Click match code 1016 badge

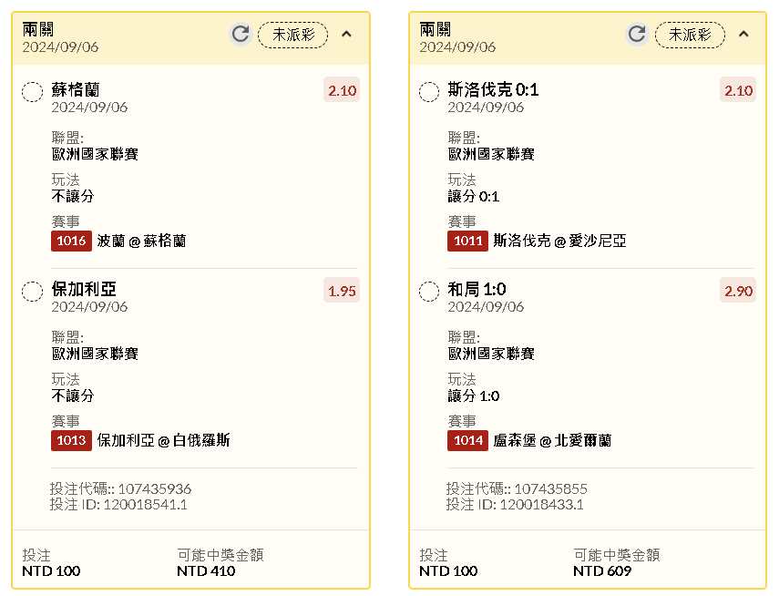(71, 241)
